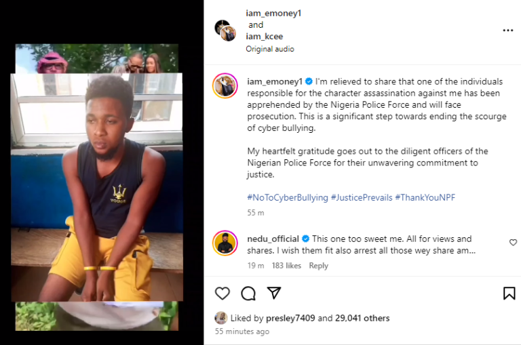Open the three-dot more options menu
This screenshot has height=345, width=521.
pos(507,31)
